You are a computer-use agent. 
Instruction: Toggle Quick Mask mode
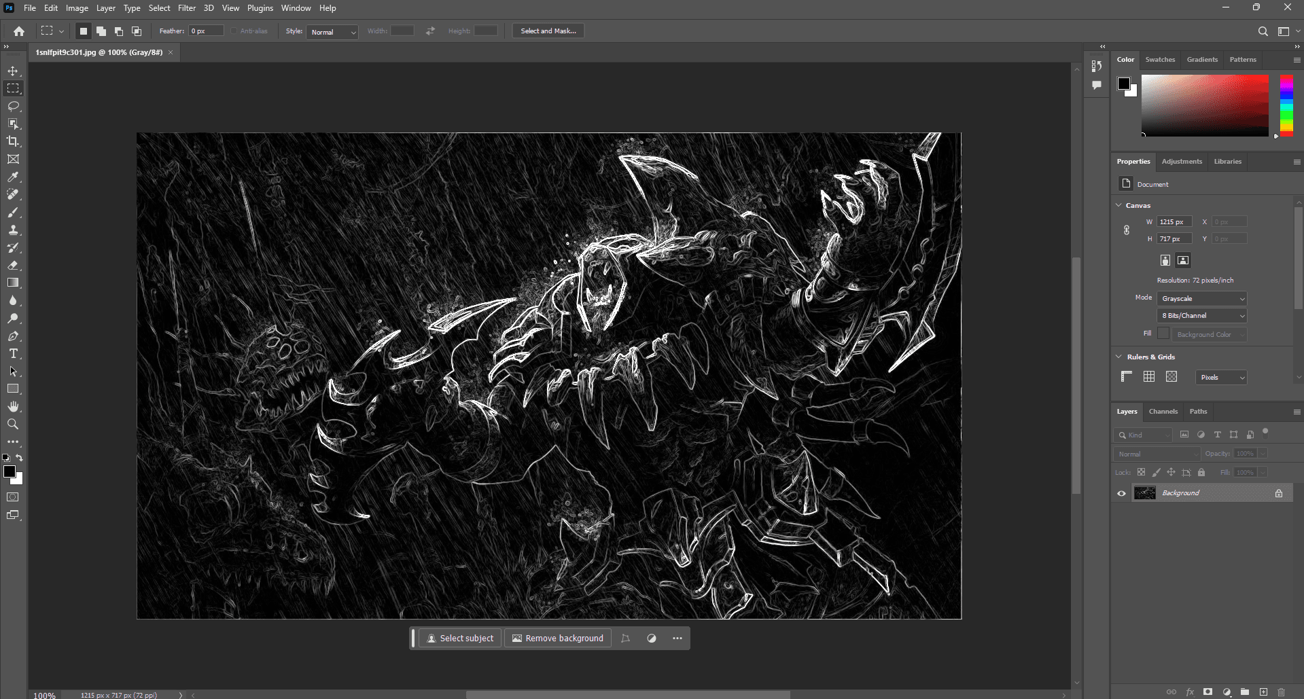coord(13,497)
